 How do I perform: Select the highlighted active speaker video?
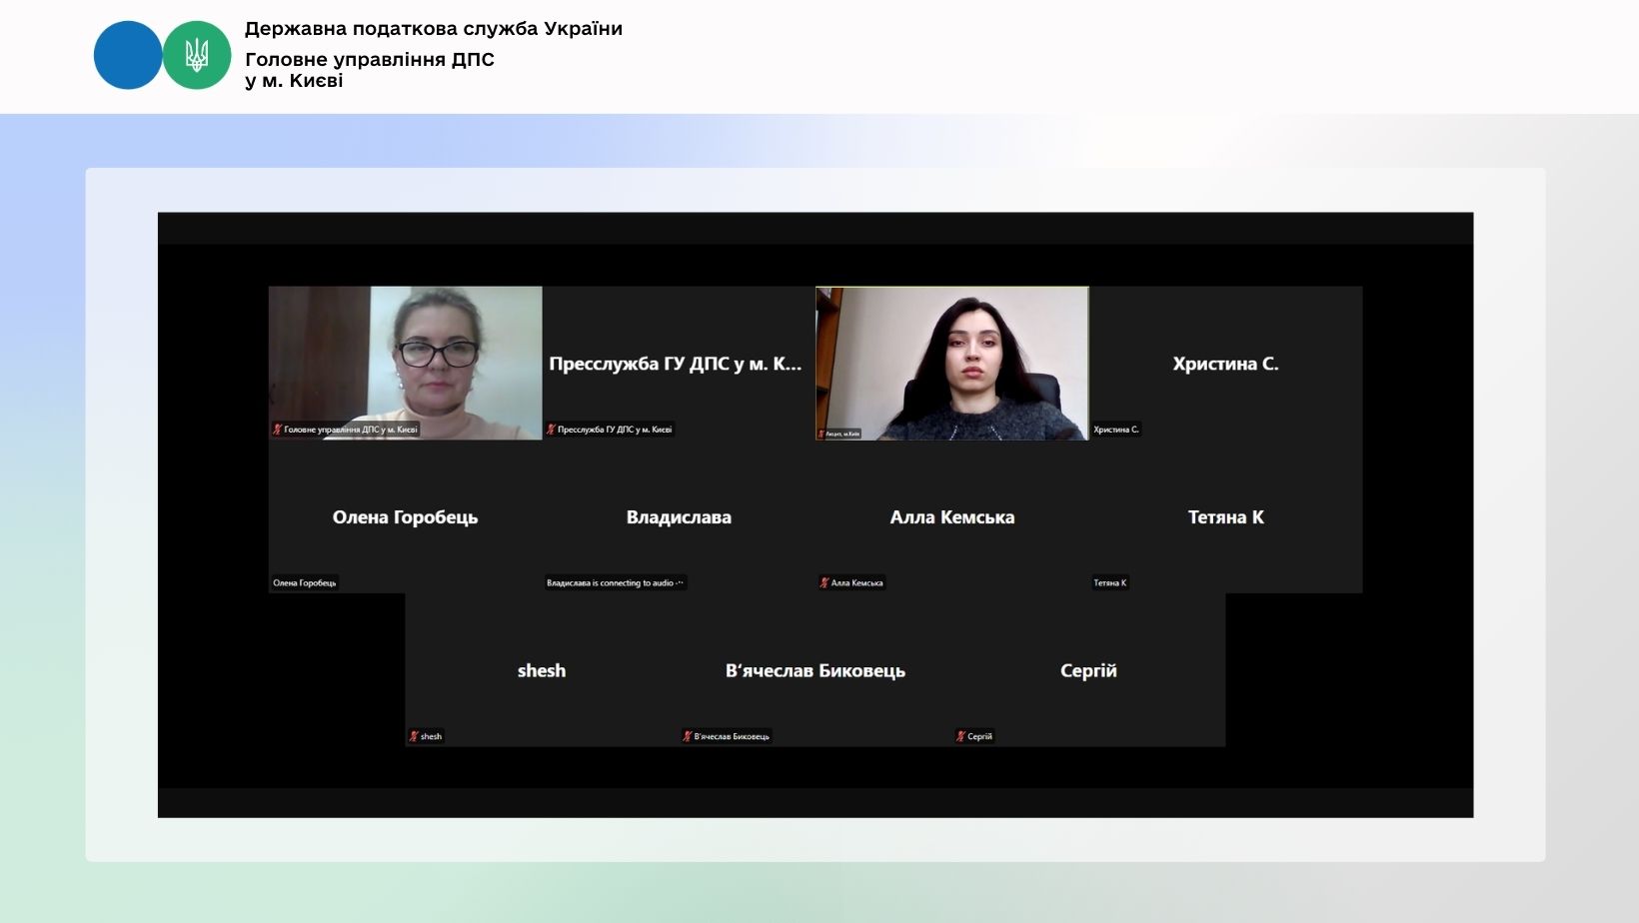tap(951, 363)
